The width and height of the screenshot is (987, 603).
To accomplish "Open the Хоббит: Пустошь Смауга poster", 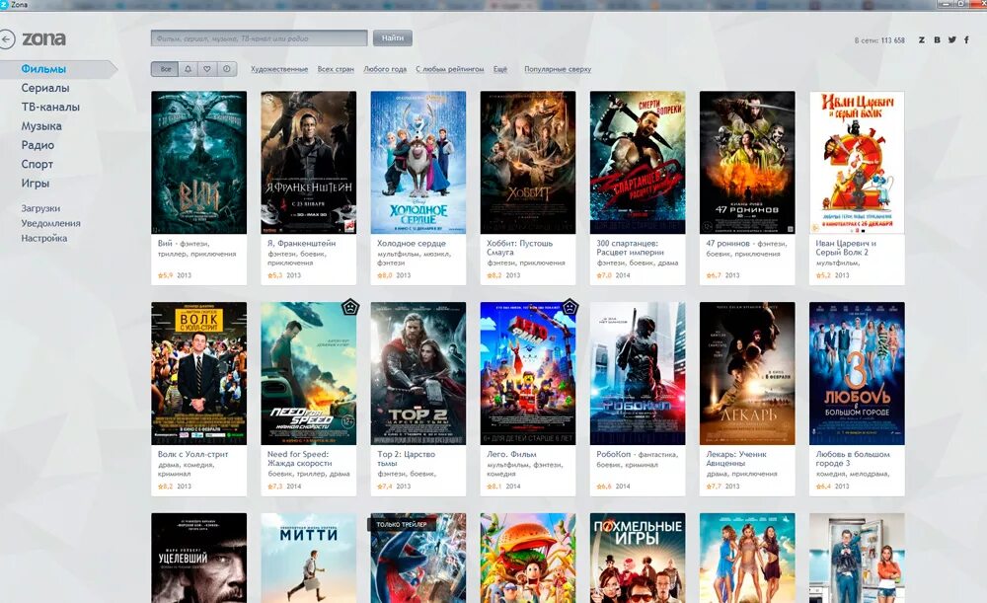I will [x=527, y=163].
